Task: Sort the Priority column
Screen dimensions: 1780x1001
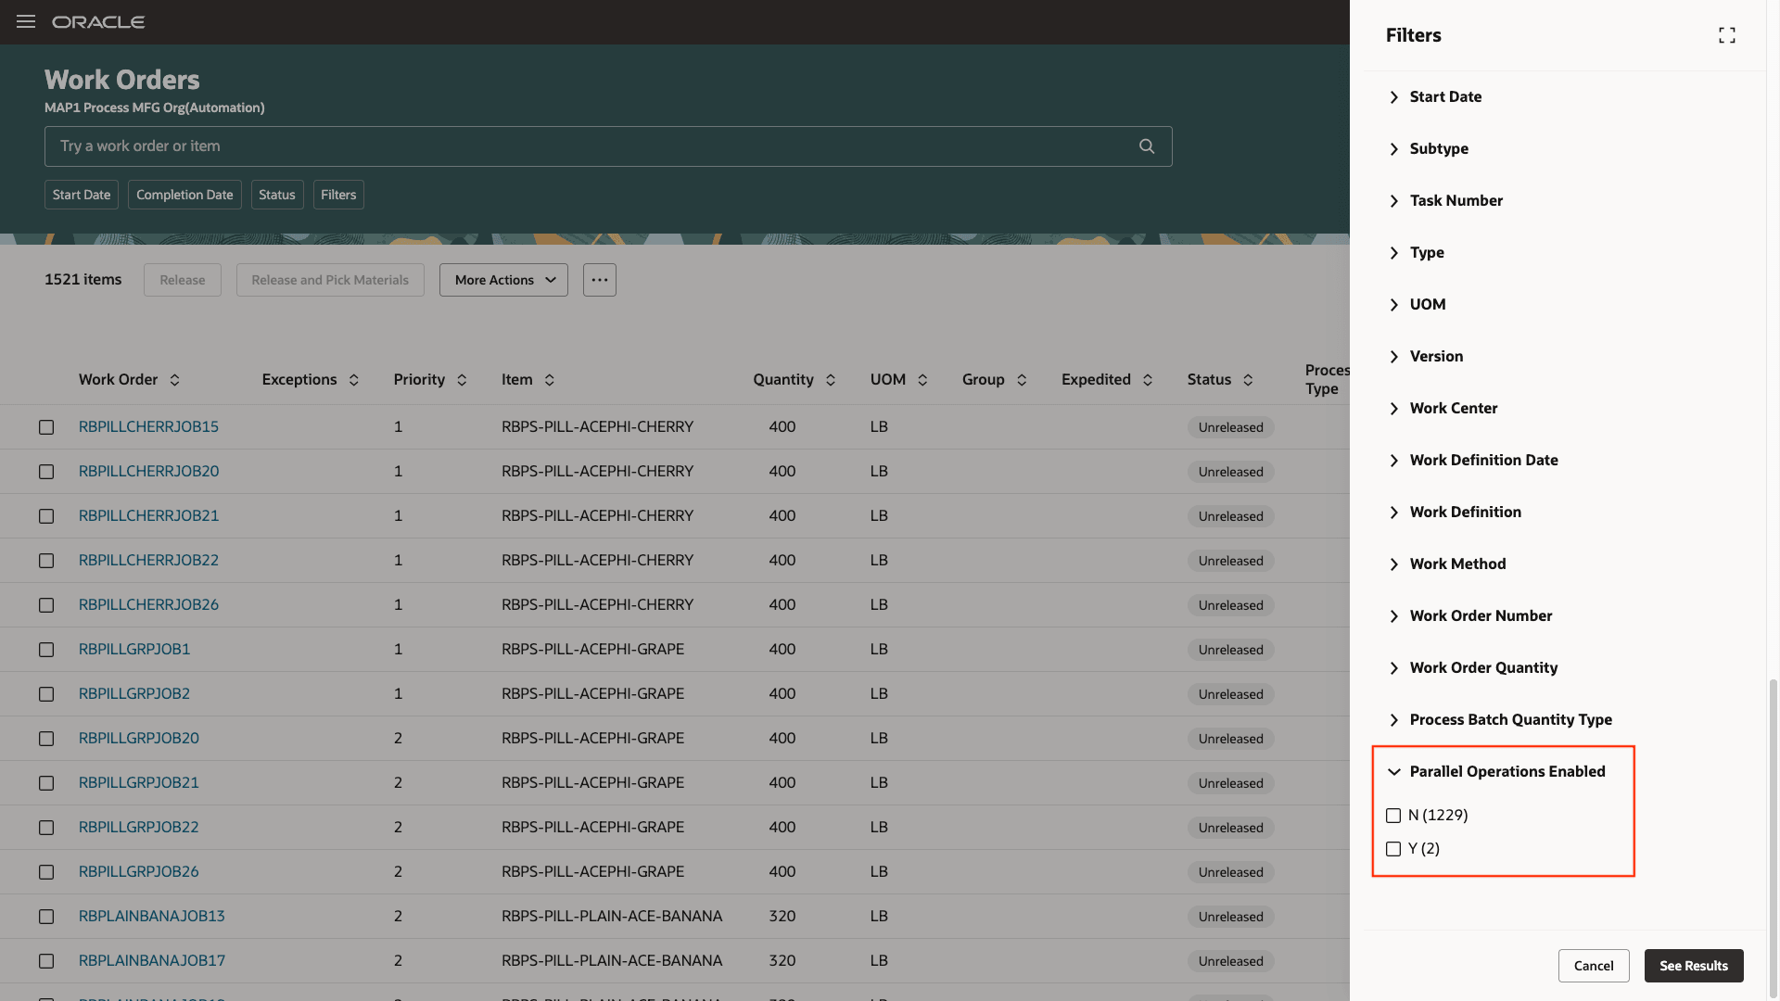Action: pos(462,379)
